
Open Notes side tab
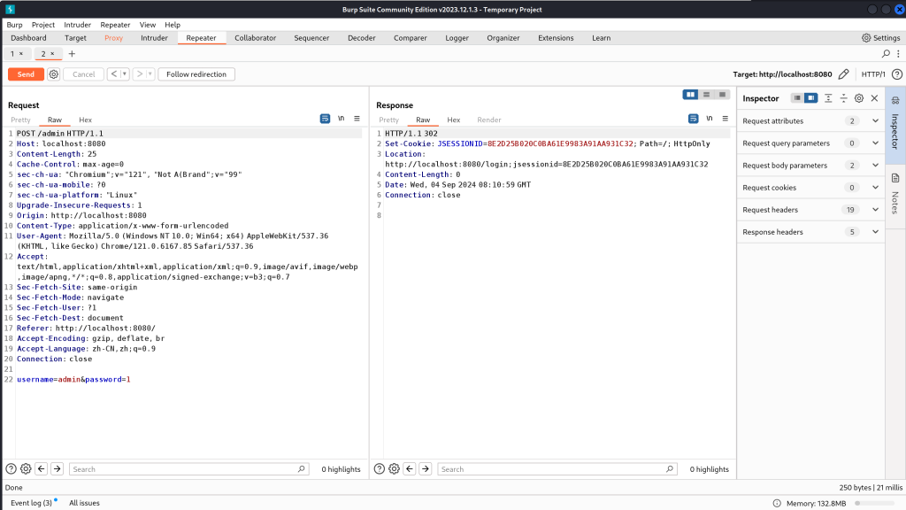click(x=895, y=194)
